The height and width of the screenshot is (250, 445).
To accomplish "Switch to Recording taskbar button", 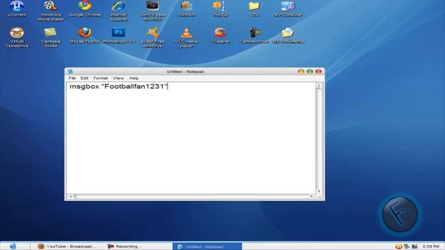I will coord(124,247).
